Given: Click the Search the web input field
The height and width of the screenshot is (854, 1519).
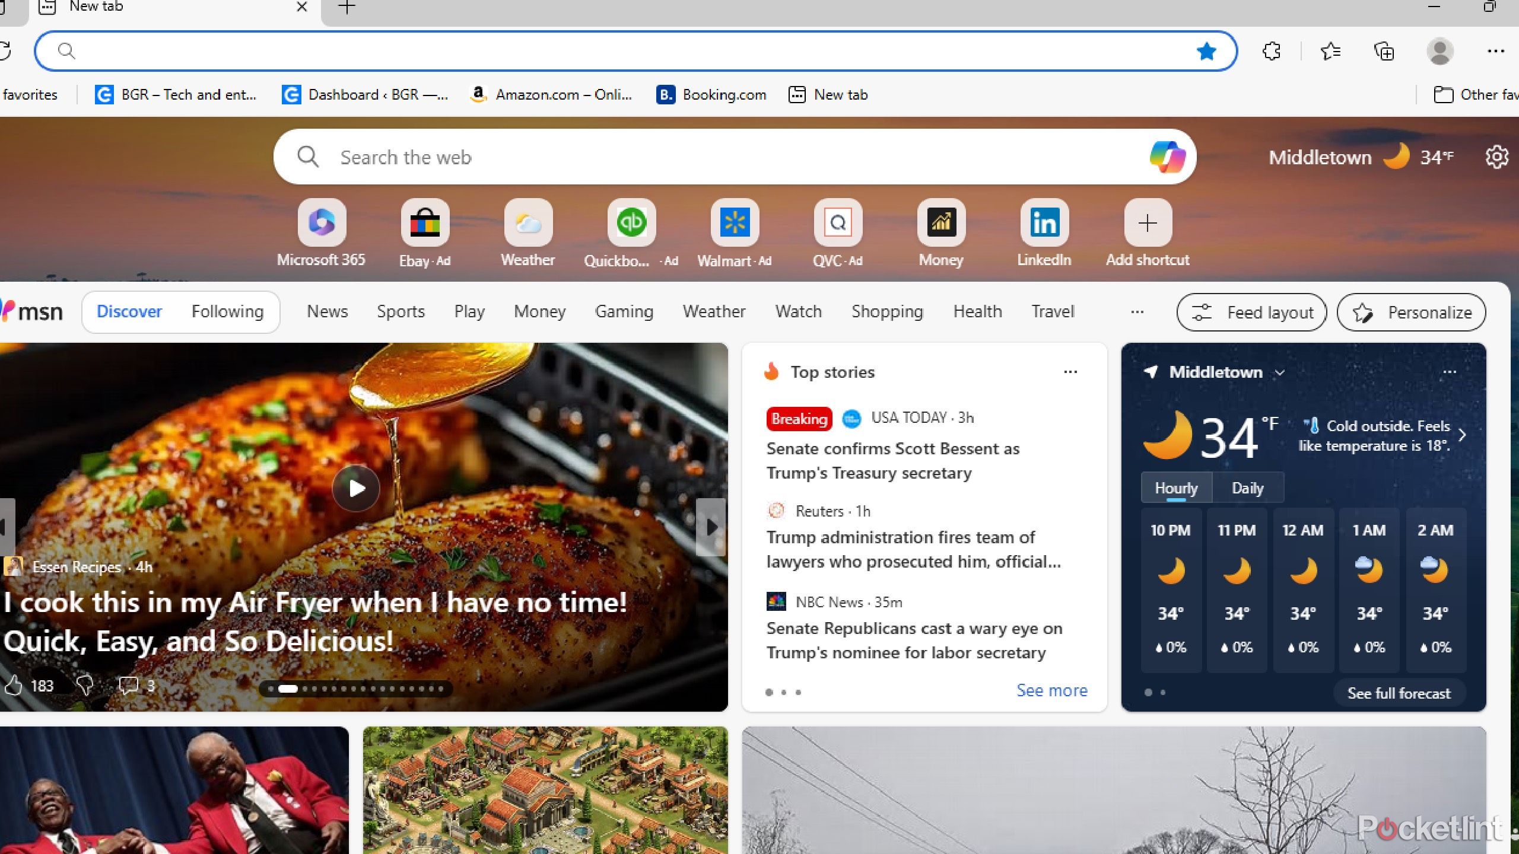Looking at the screenshot, I should [735, 157].
